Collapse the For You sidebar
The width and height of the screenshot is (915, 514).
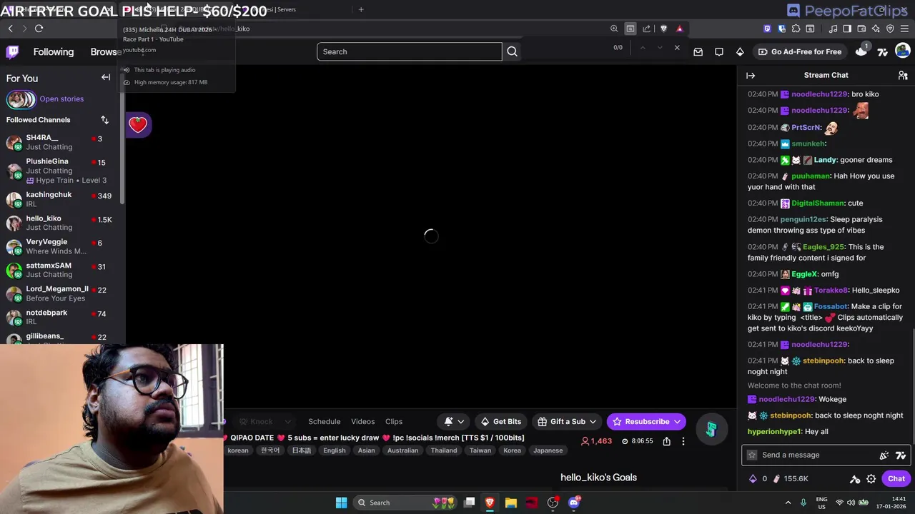(x=106, y=77)
